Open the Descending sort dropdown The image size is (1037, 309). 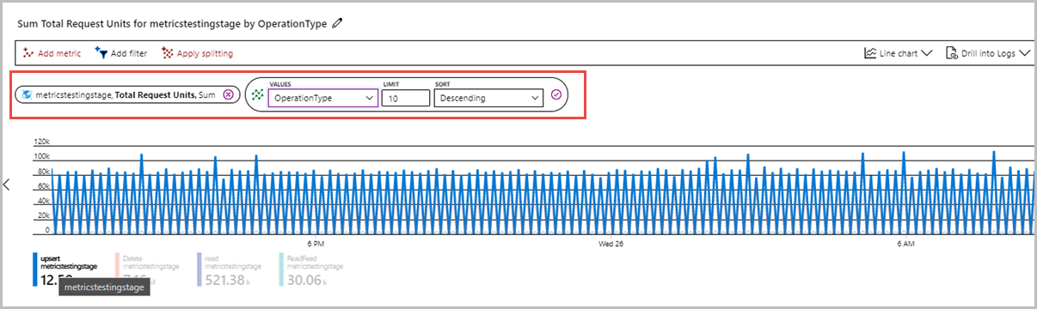point(488,98)
